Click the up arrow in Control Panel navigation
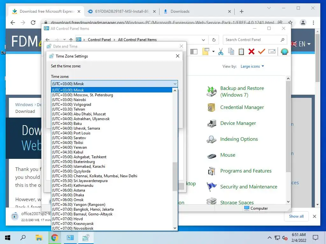The image size is (326, 244). coord(71,40)
